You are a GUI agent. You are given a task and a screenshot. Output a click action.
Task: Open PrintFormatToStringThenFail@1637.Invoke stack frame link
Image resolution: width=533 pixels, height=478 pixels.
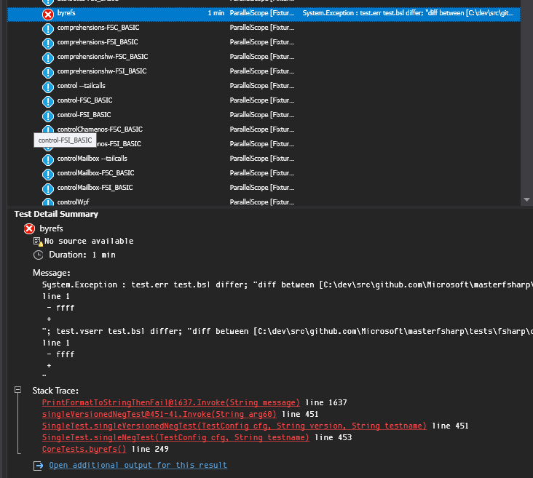coord(170,402)
